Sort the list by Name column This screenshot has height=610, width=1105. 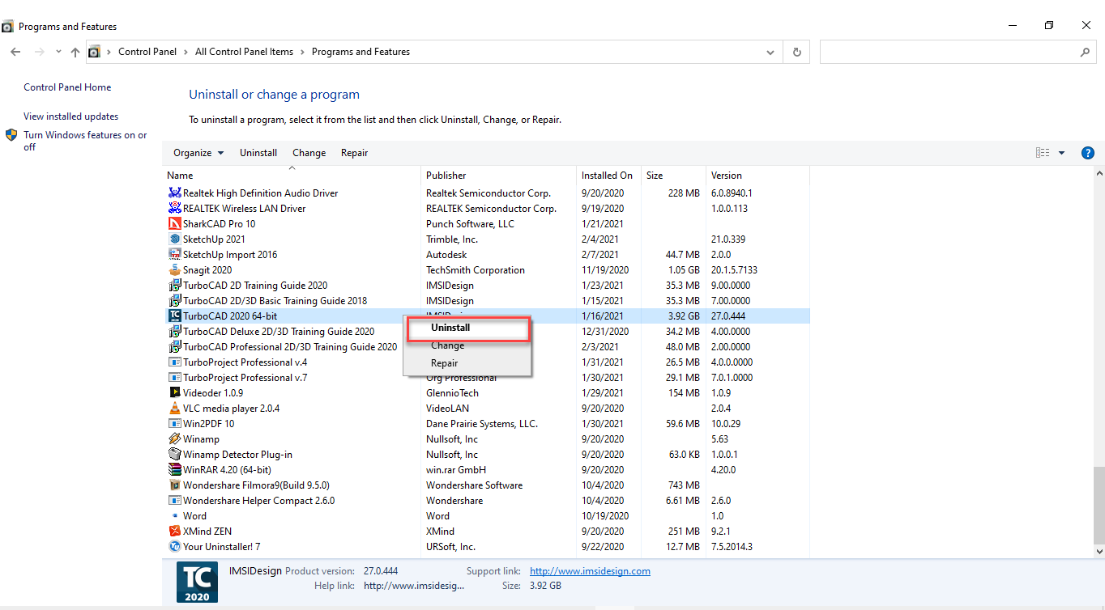coord(292,176)
